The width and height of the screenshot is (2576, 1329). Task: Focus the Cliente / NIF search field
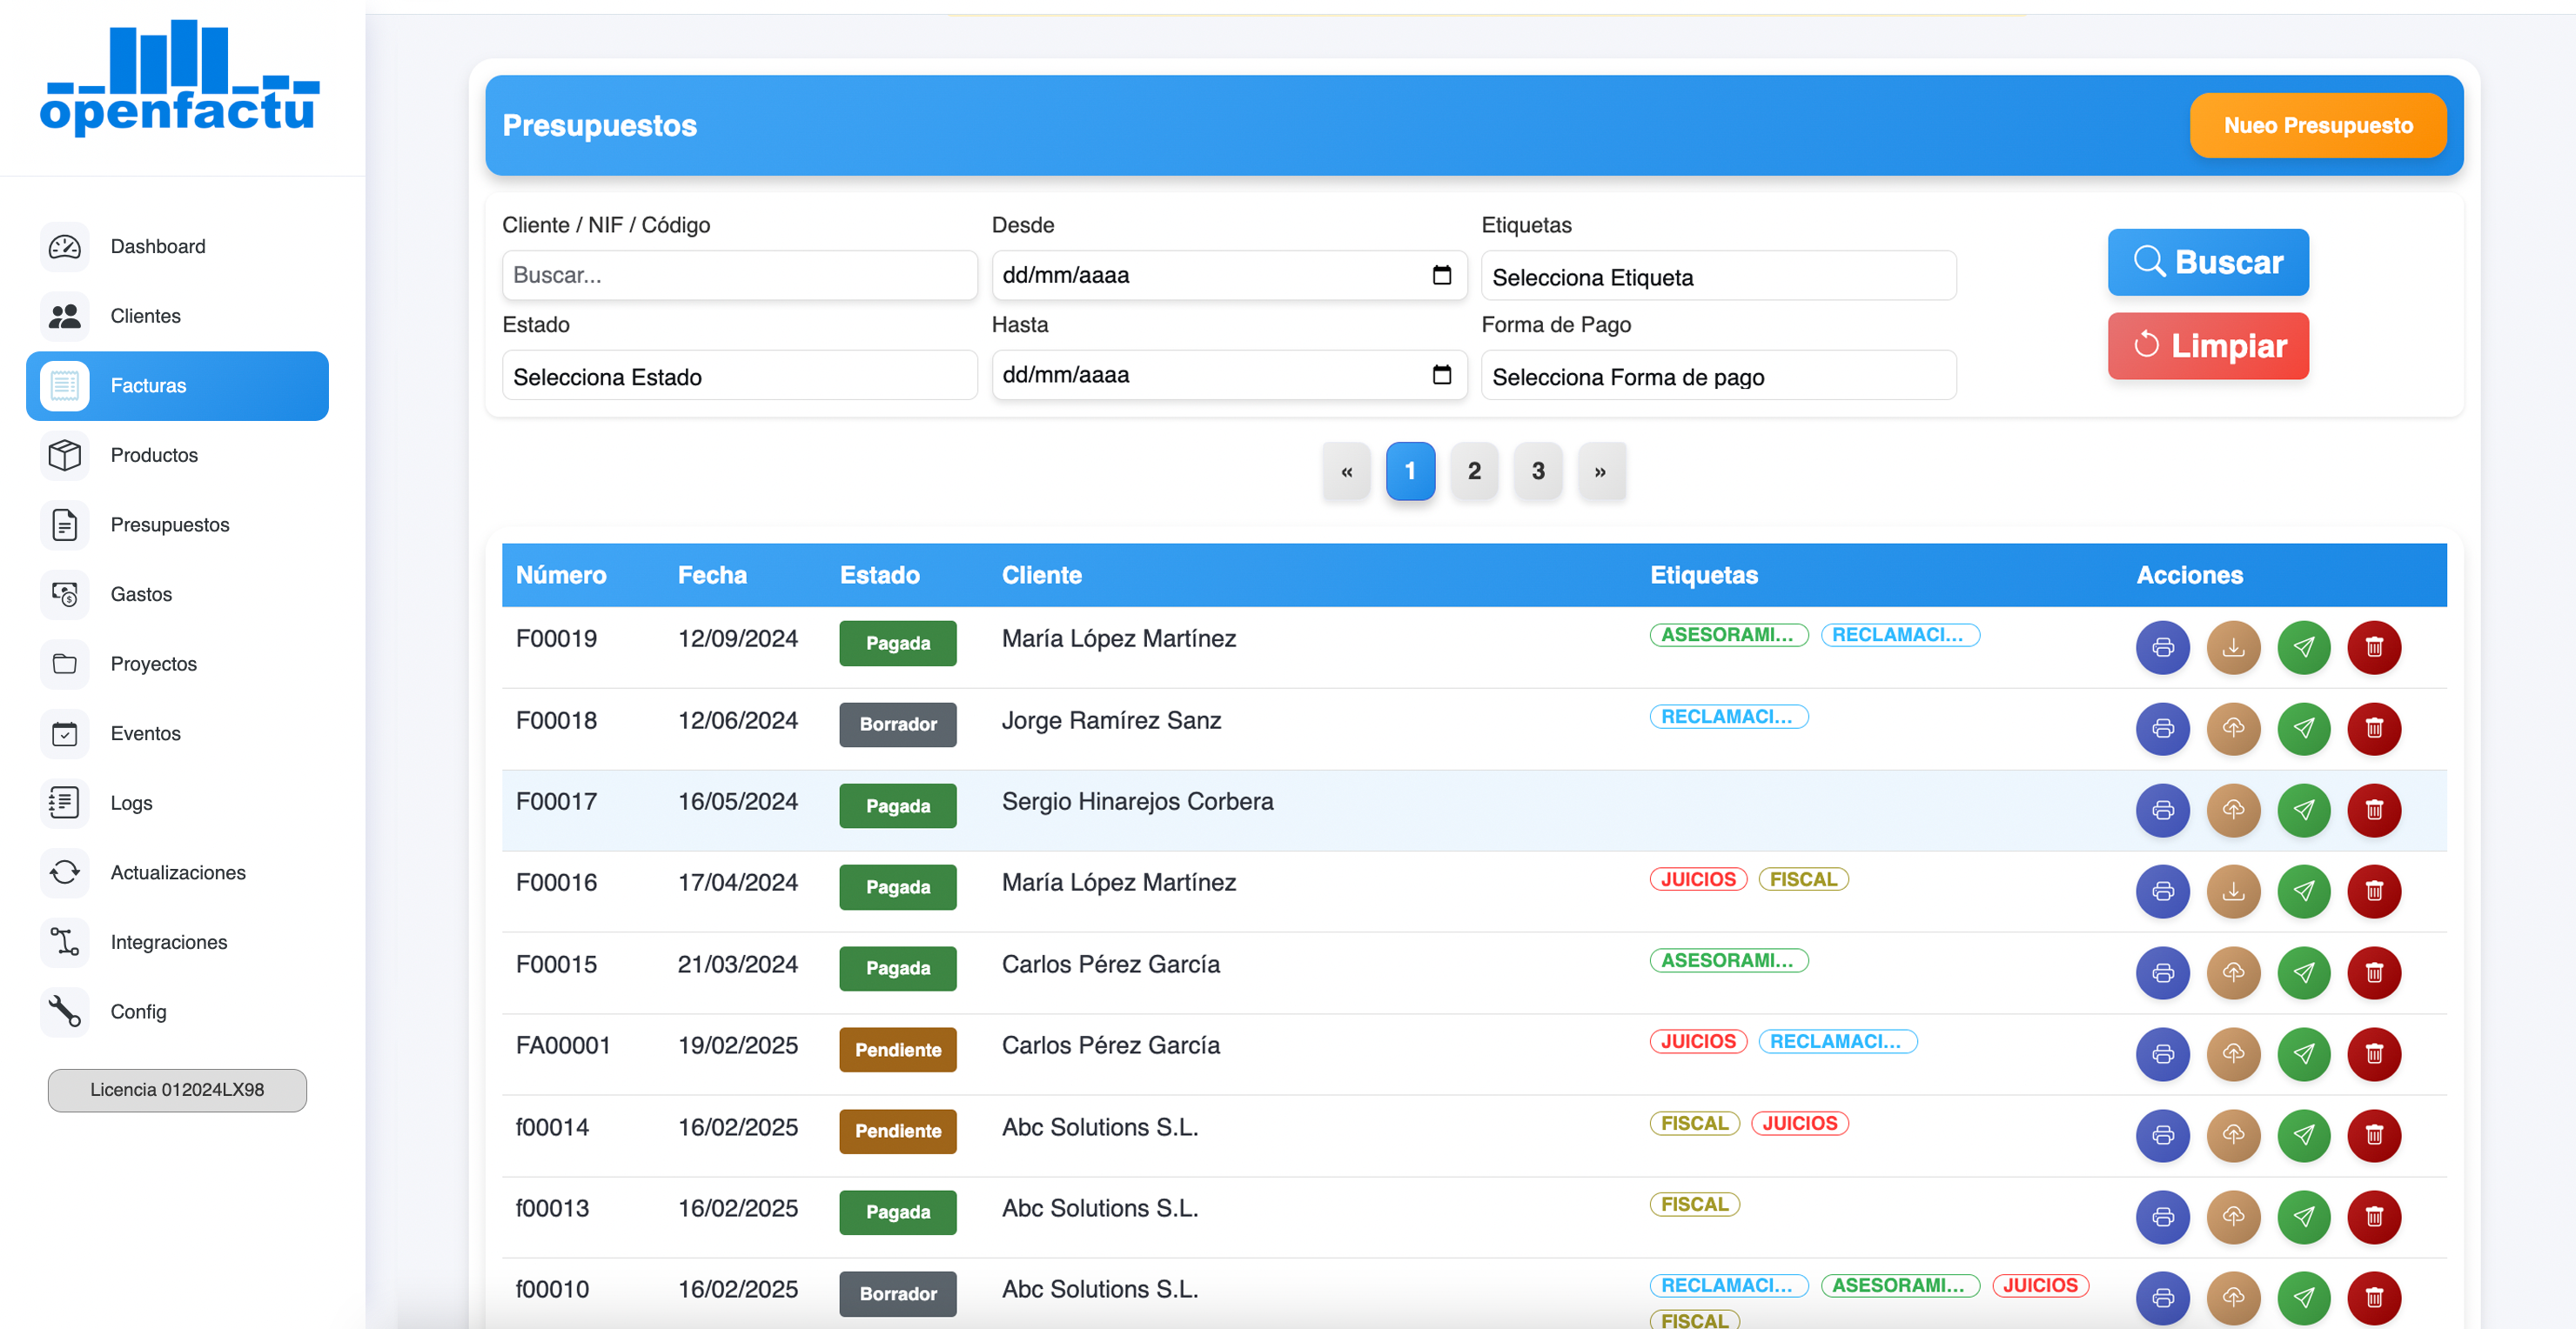tap(739, 275)
